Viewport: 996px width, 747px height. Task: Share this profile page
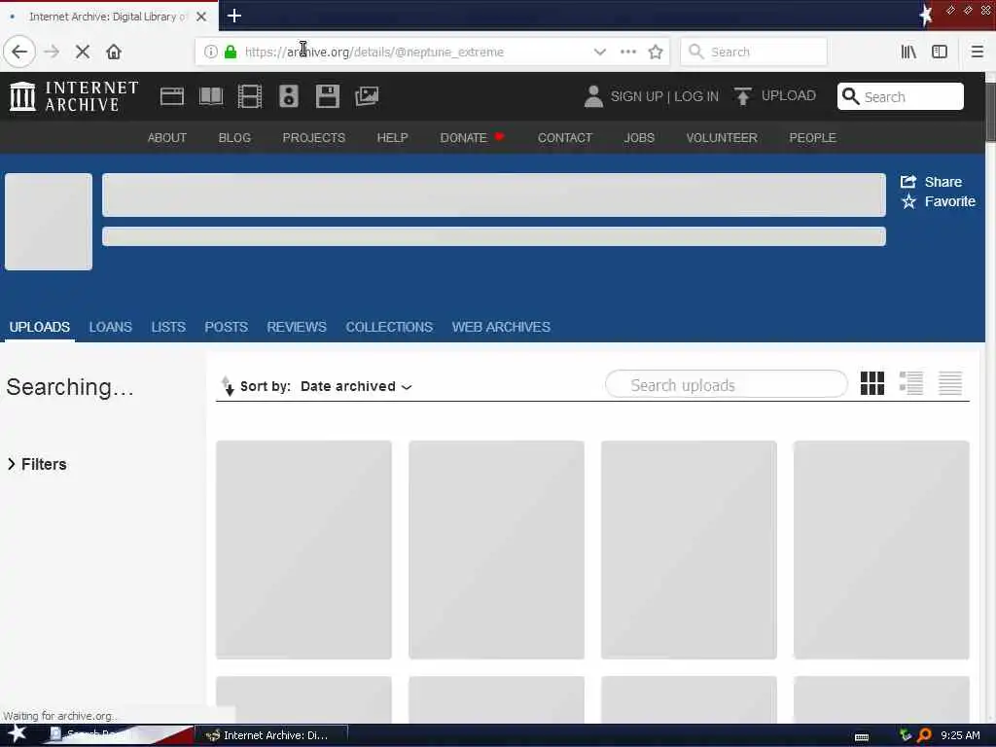pyautogui.click(x=931, y=182)
